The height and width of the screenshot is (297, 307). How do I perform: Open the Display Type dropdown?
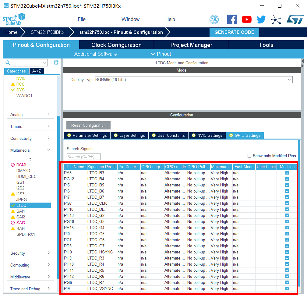[193, 80]
